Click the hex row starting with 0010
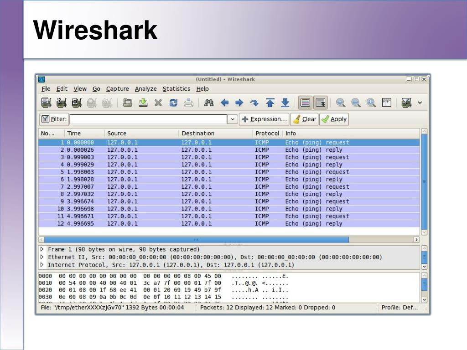The height and width of the screenshot is (350, 467). [164, 283]
